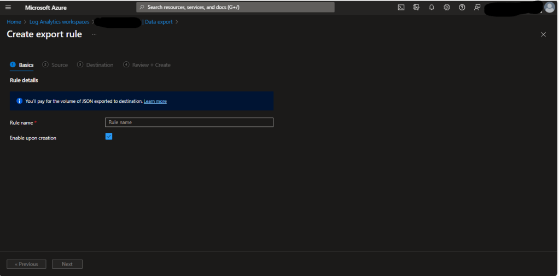559x276 pixels.
Task: Click the blue info icon in banner
Action: click(19, 101)
